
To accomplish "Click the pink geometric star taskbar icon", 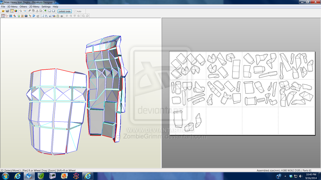I will point(76,176).
